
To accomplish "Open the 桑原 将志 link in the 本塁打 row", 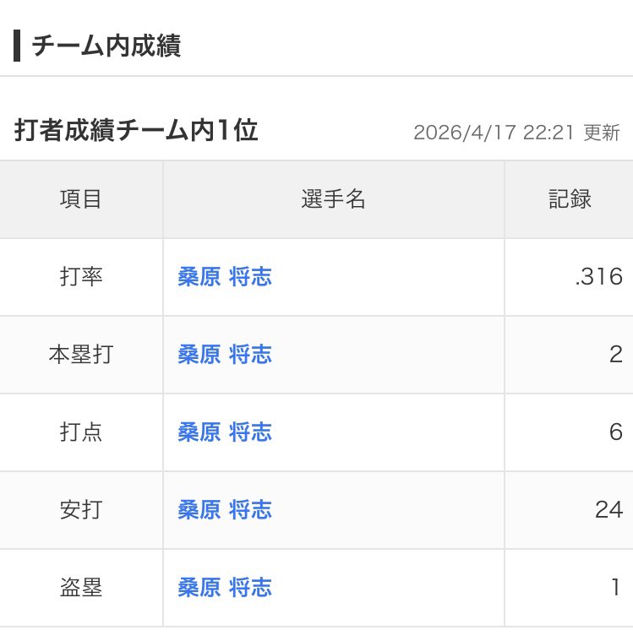I will point(225,355).
